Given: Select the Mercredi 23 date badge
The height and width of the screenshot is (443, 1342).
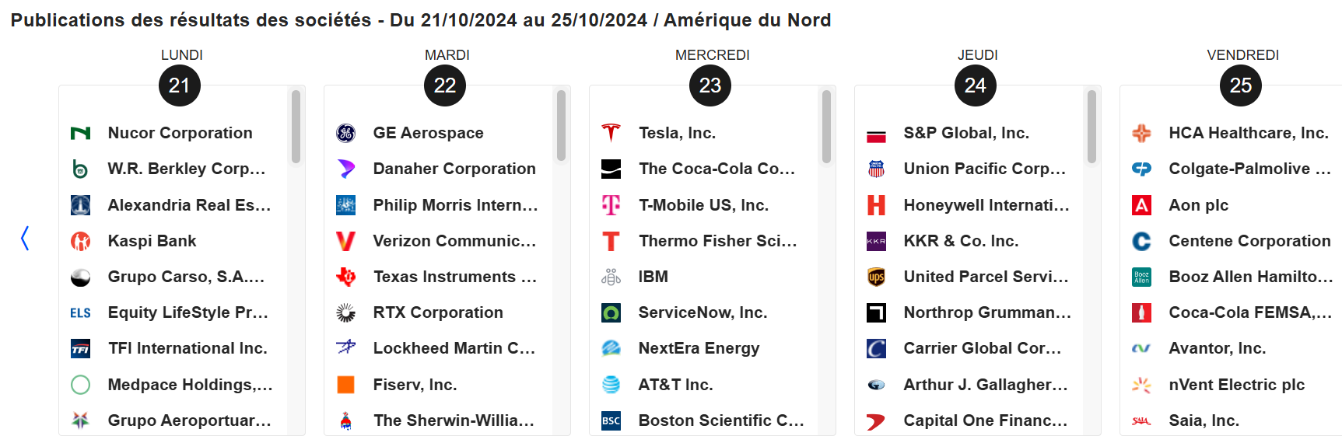Looking at the screenshot, I should click(710, 85).
